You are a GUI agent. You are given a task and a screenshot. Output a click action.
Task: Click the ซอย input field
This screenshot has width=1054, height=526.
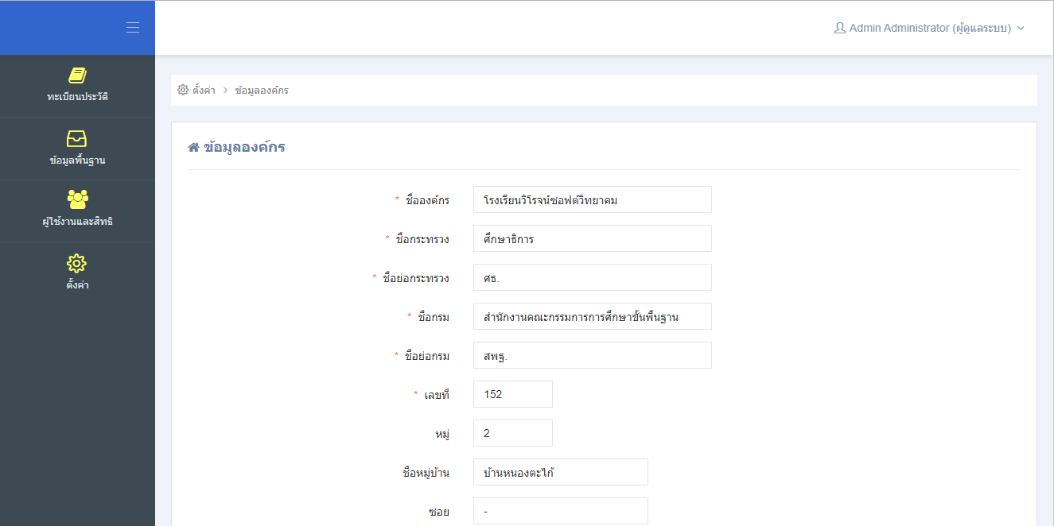click(561, 511)
